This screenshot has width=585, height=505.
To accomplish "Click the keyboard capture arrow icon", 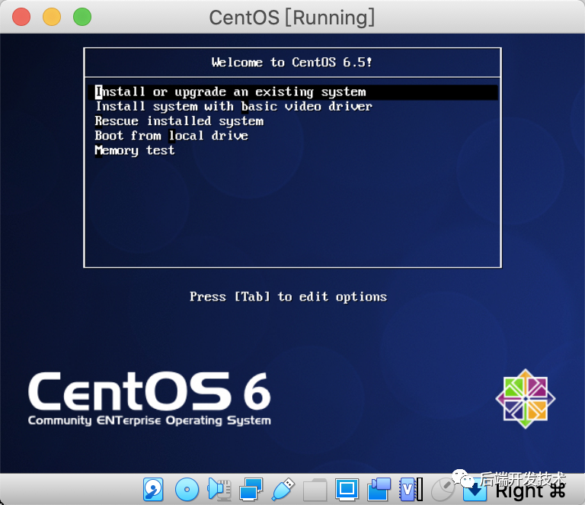I will pos(475,490).
